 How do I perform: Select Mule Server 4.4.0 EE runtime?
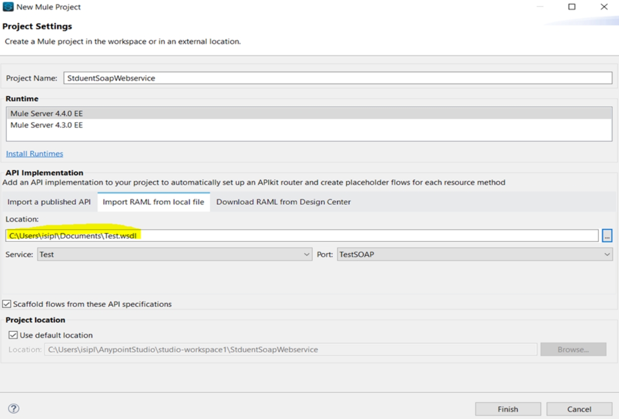click(309, 114)
